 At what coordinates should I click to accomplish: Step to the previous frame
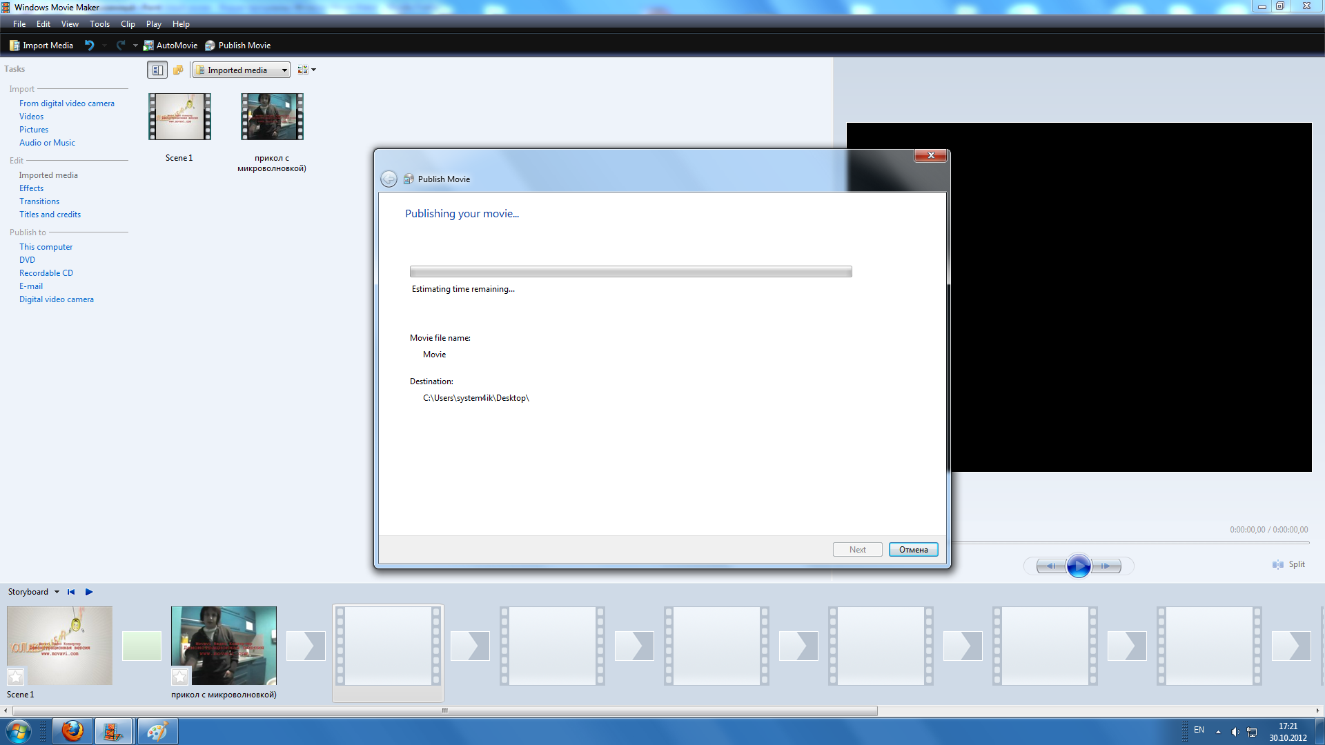point(1050,566)
